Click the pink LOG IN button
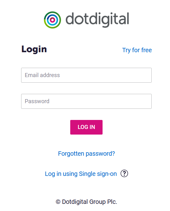Viewport: 170px width, 211px height. coord(86,127)
